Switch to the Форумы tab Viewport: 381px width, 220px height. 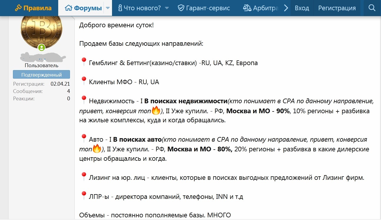[x=83, y=8]
